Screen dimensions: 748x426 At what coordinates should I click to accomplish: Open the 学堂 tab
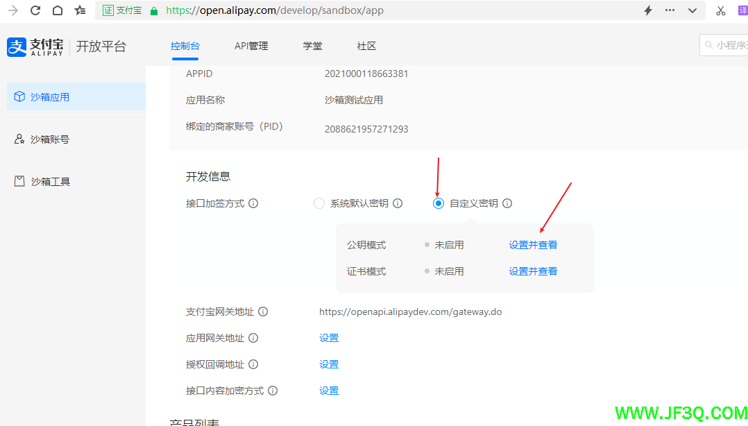(x=312, y=46)
